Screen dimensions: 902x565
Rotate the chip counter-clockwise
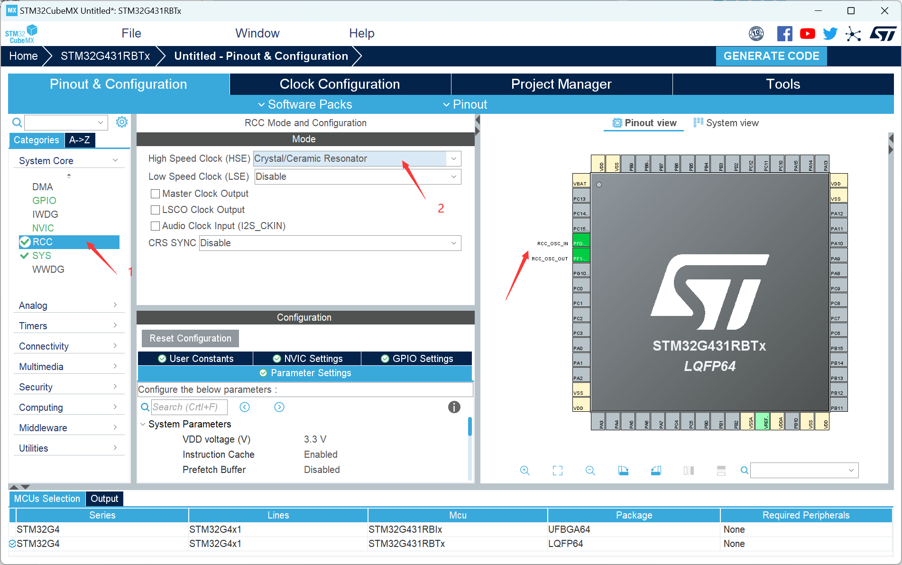656,471
